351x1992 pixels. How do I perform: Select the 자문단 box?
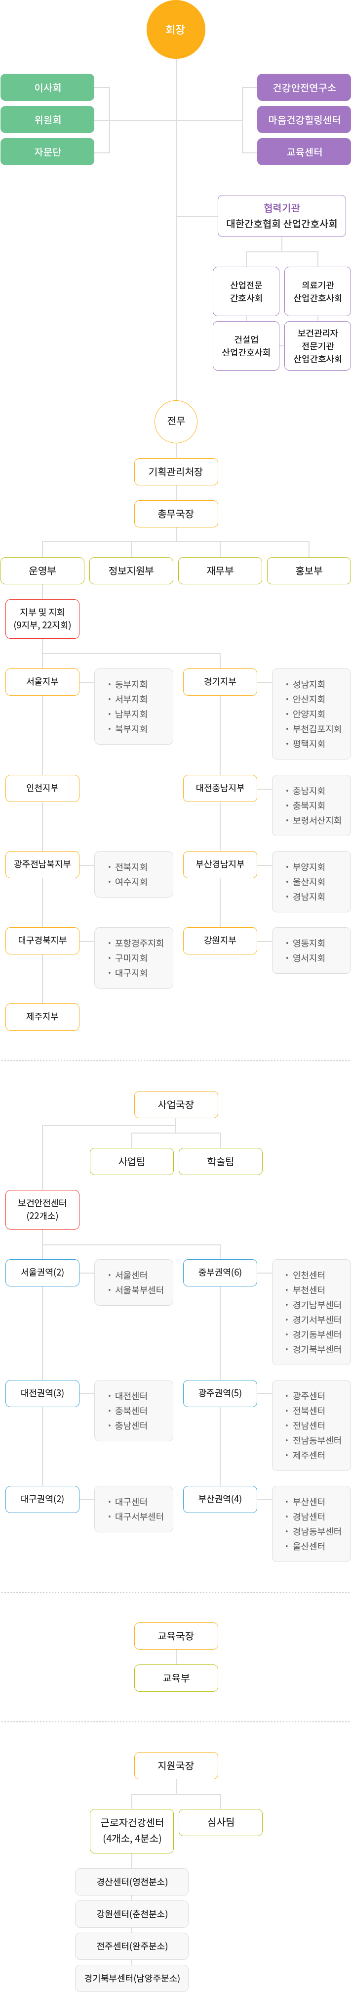click(48, 151)
